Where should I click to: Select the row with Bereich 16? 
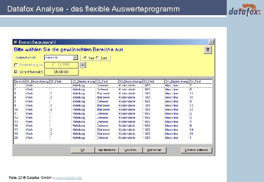pos(113,126)
